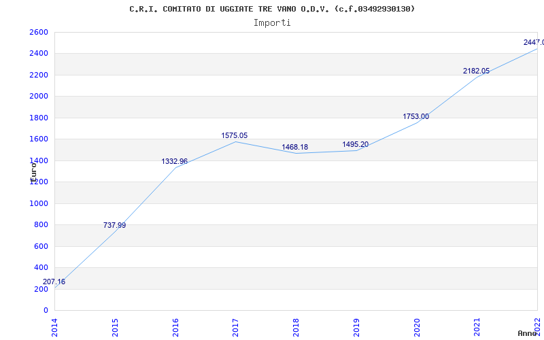Screen dimensions: 544x340
Task: Select the 2182.05 data label
Action: click(477, 71)
